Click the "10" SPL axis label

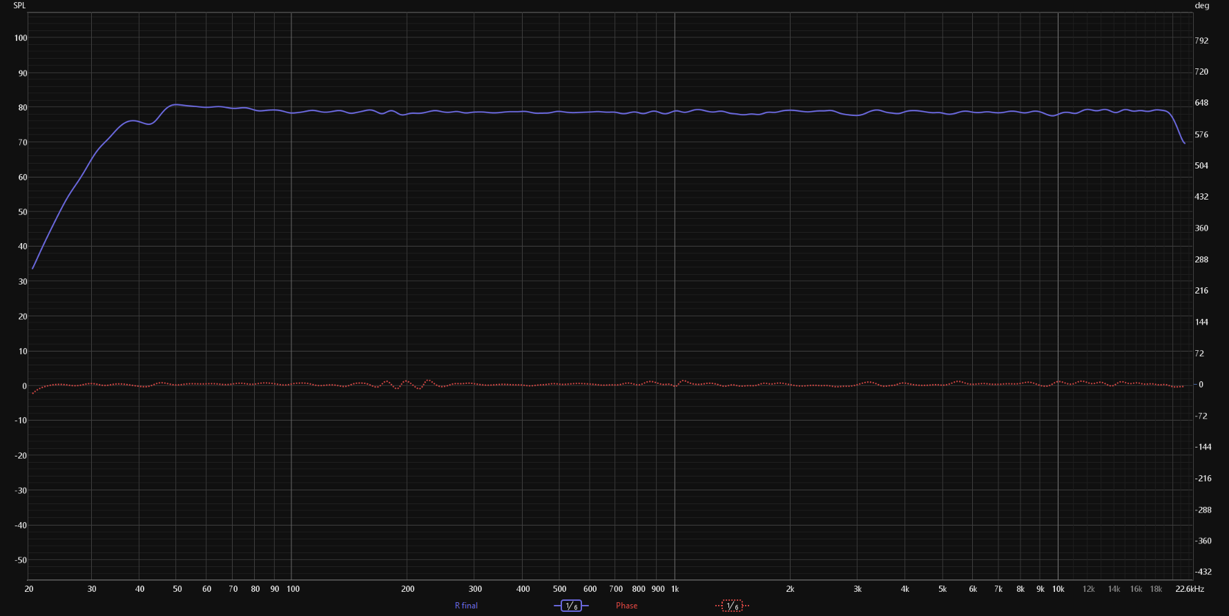tap(23, 352)
